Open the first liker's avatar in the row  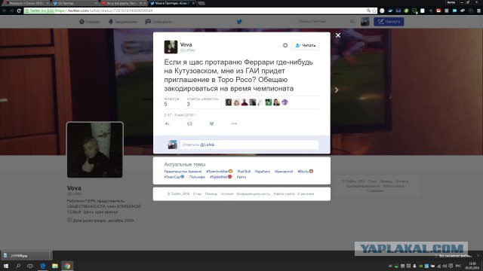(x=229, y=102)
